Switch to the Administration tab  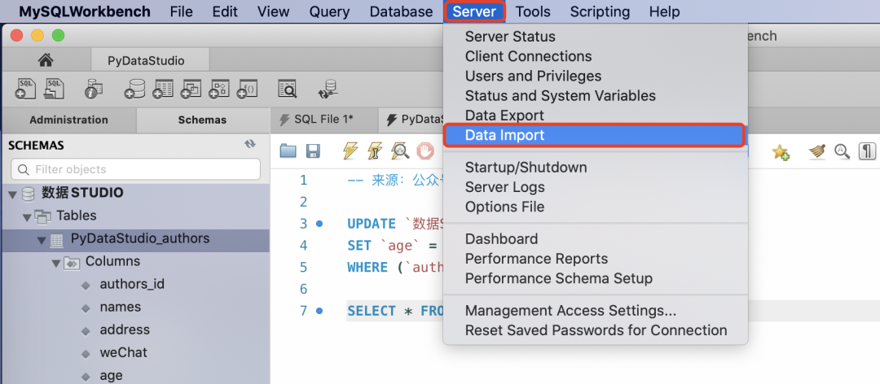click(68, 120)
